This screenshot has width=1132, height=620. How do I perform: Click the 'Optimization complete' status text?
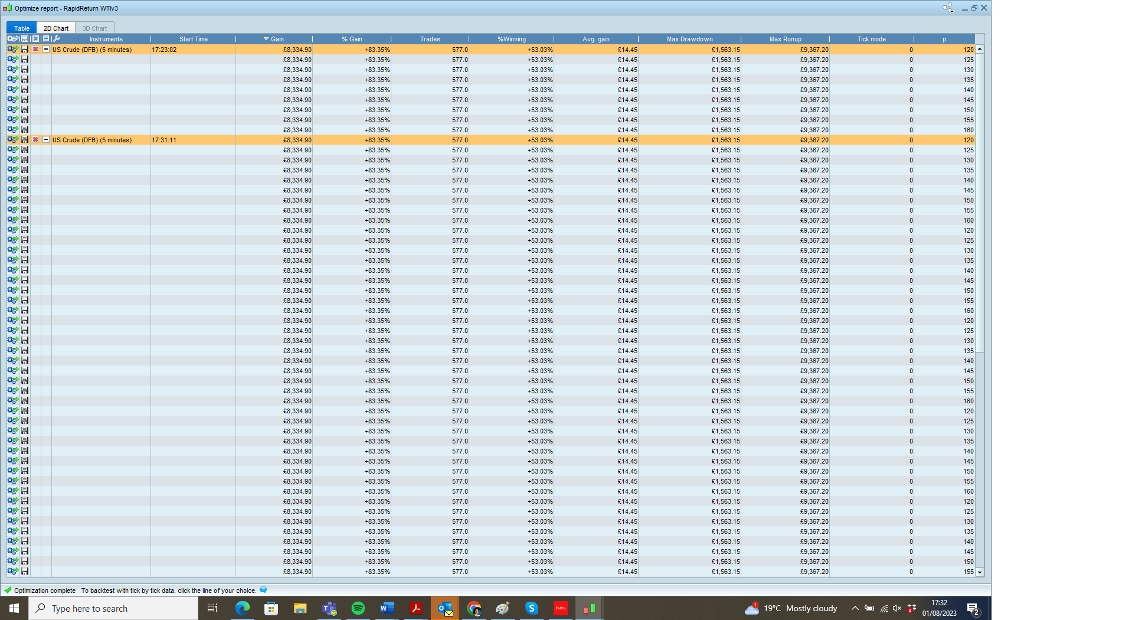[45, 590]
